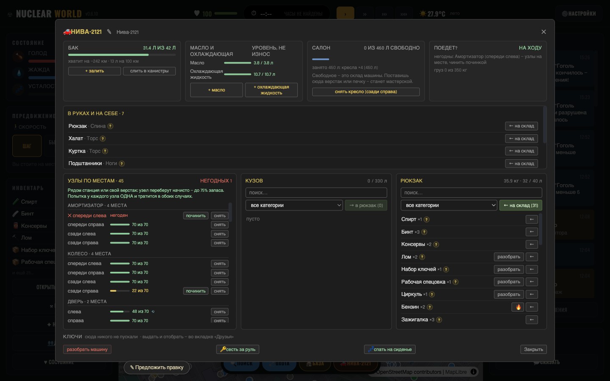Disassemble Набор ключей with разобрать

tap(509, 269)
